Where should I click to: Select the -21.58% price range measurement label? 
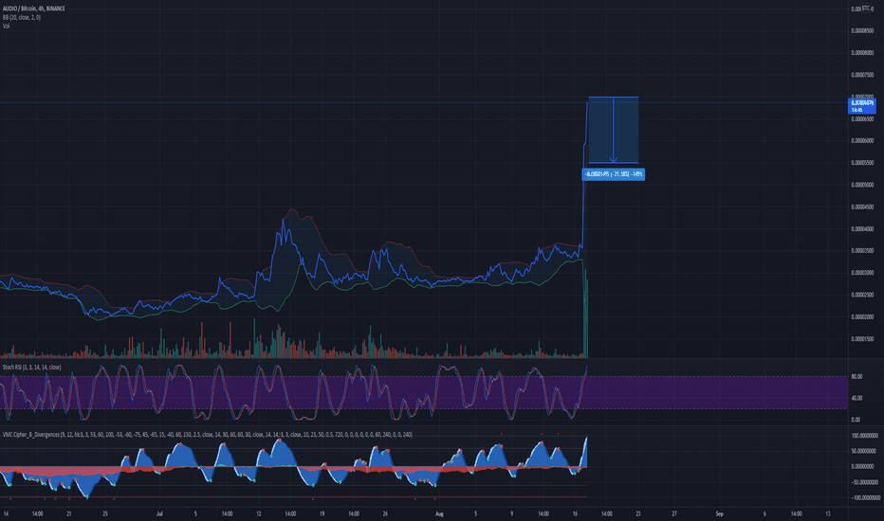point(614,174)
